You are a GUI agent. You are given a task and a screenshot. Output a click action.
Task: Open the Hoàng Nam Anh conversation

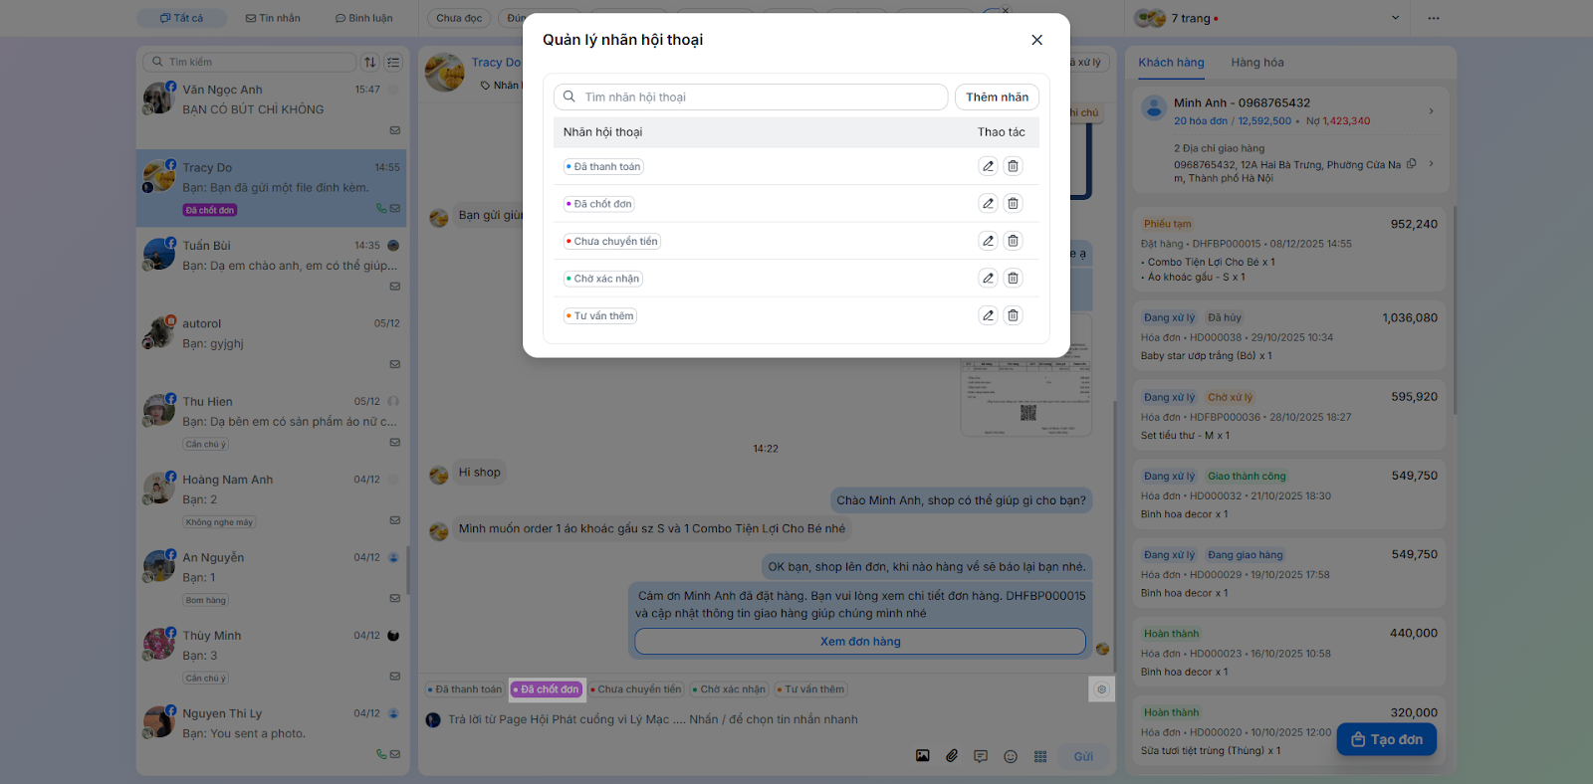coord(271,499)
